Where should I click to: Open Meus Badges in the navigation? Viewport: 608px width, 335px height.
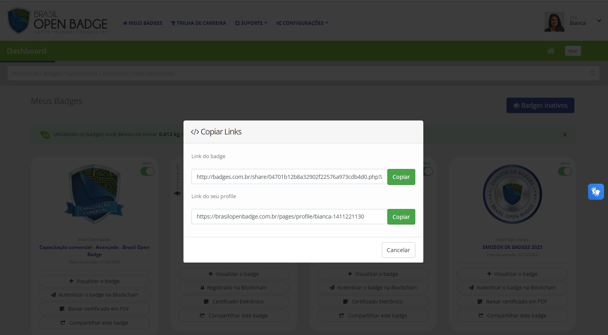pyautogui.click(x=142, y=23)
